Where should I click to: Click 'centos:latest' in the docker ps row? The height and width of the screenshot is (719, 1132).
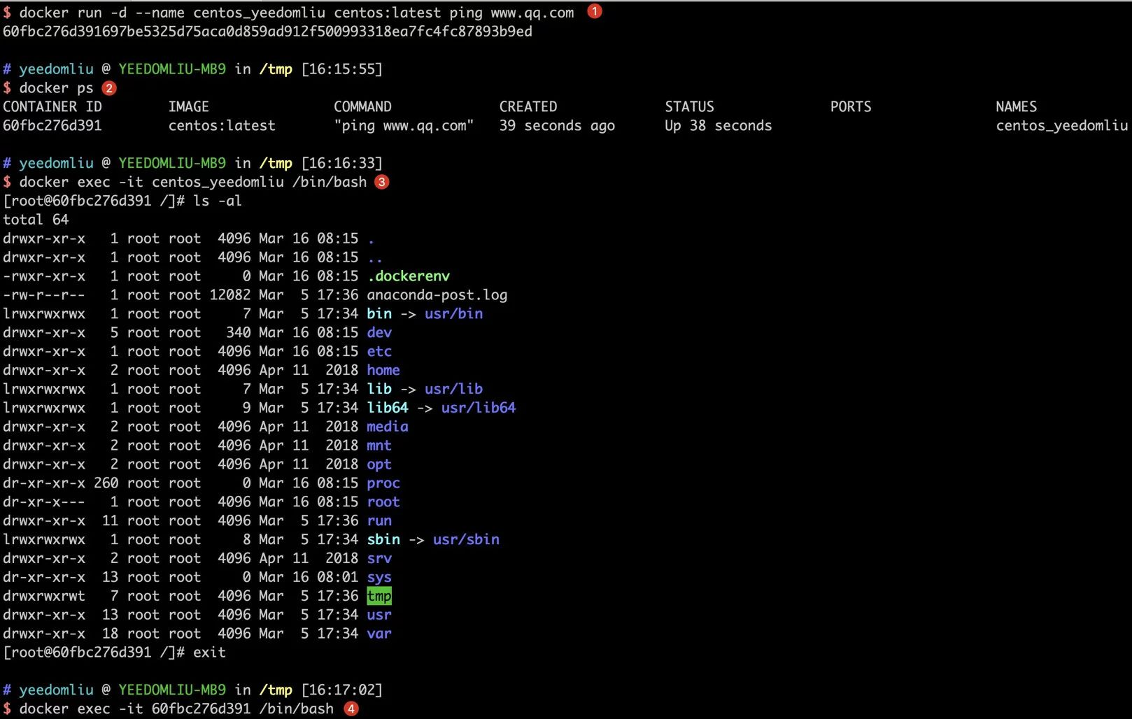(x=222, y=126)
